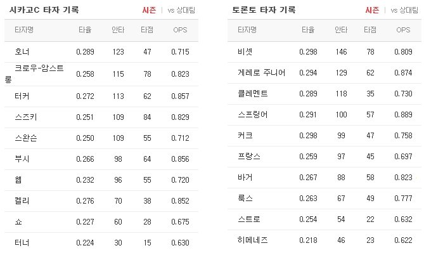Select player 스즈키 in the list
Viewport: 424px width, 255px height.
[x=26, y=117]
